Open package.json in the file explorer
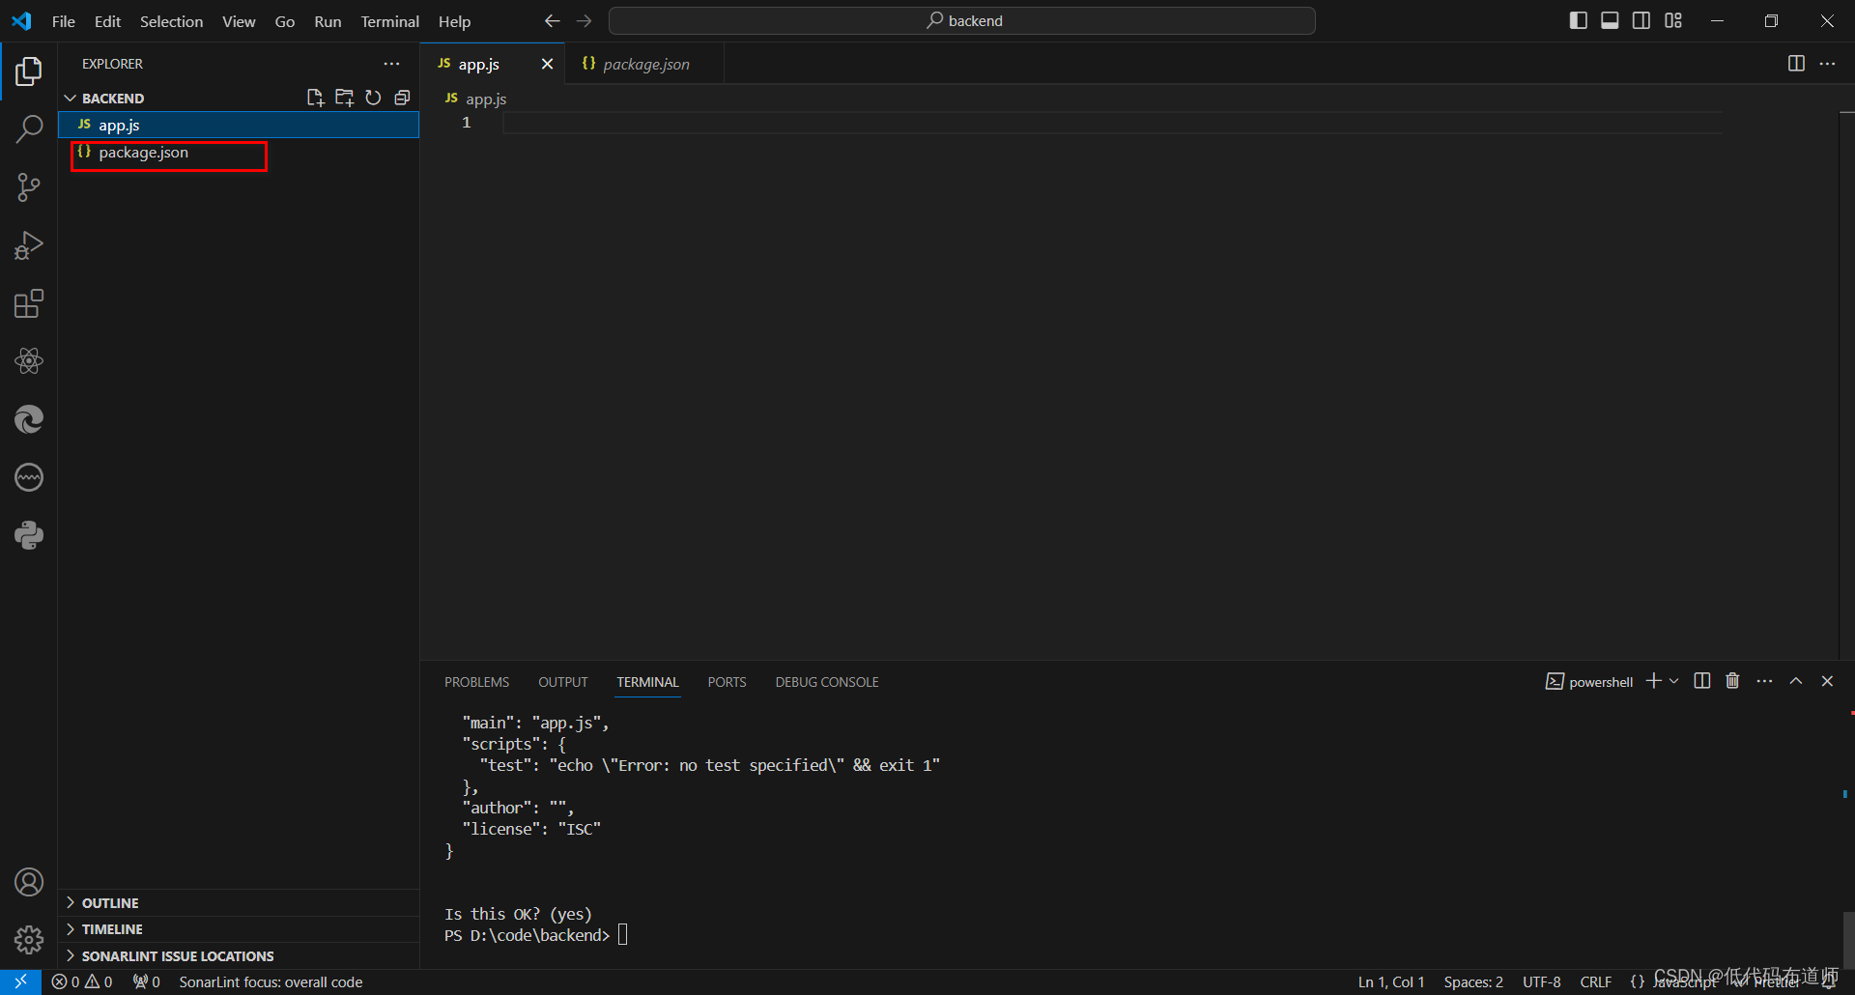 [x=239, y=153]
